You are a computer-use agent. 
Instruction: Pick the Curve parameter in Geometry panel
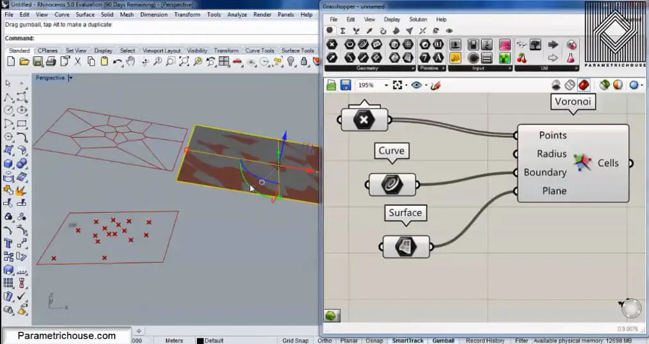coord(363,44)
